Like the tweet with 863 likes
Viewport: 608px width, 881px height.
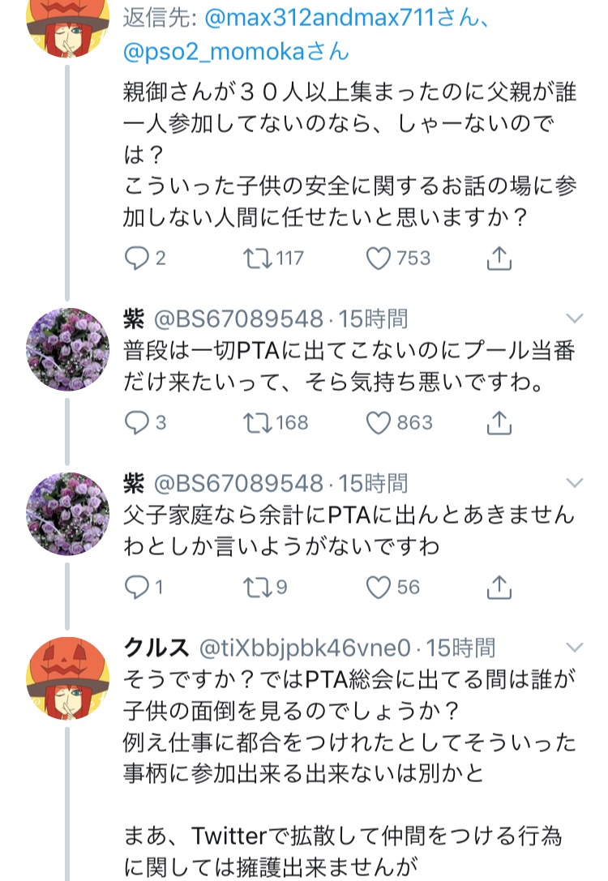click(378, 422)
